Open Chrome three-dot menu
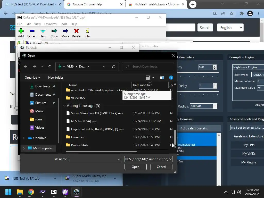Screen dimensions: 264x198 (258, 13)
